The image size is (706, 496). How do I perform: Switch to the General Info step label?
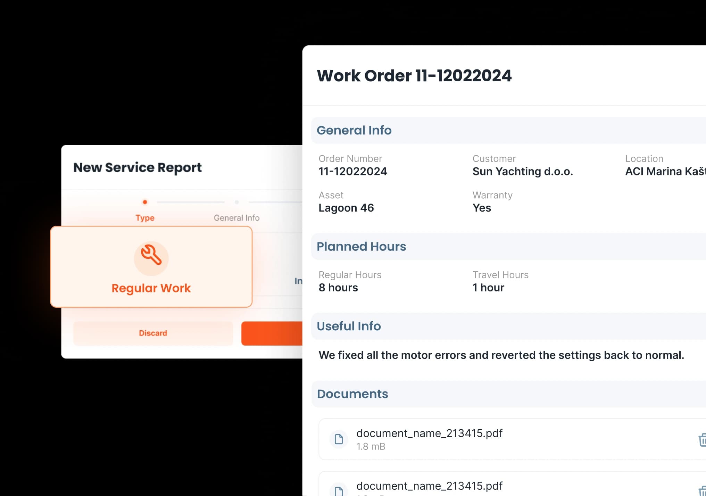coord(237,217)
